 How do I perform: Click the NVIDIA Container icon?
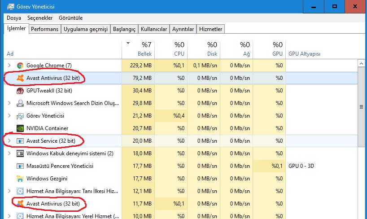point(20,128)
